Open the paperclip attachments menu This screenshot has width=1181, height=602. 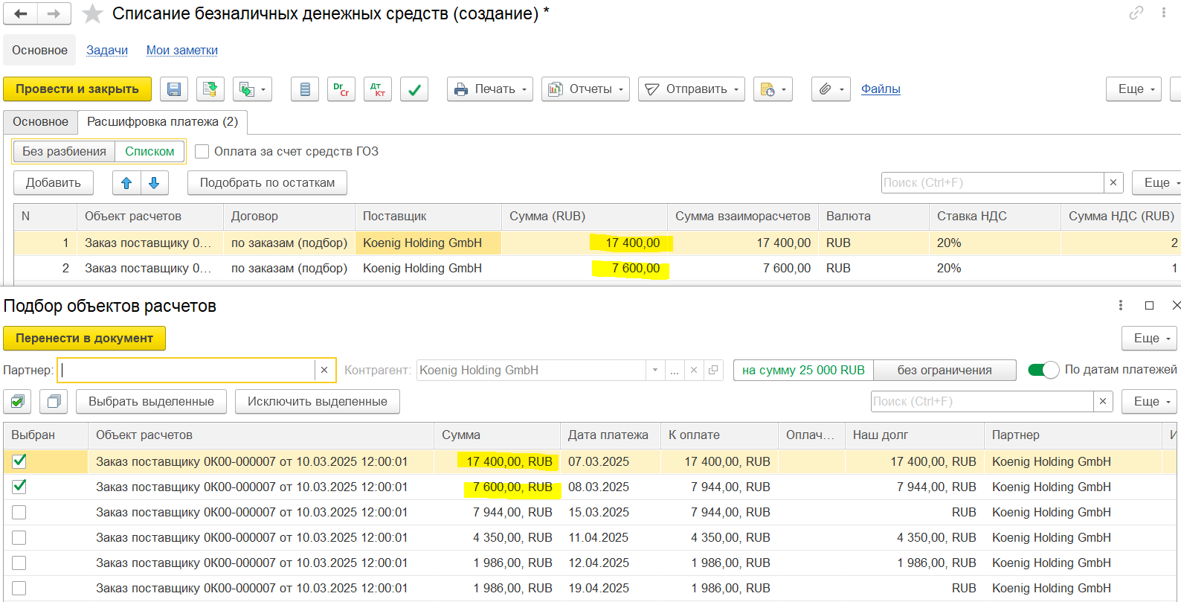[x=831, y=89]
